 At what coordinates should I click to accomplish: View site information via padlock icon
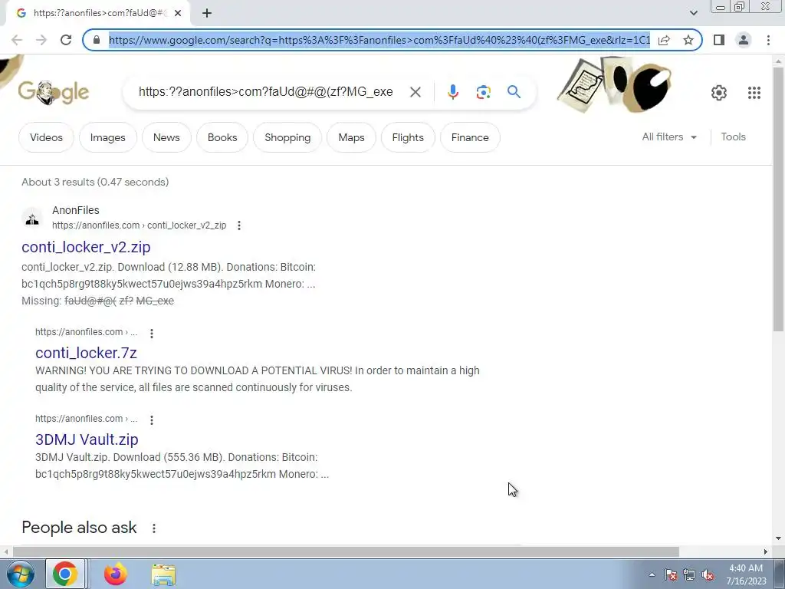pos(96,40)
